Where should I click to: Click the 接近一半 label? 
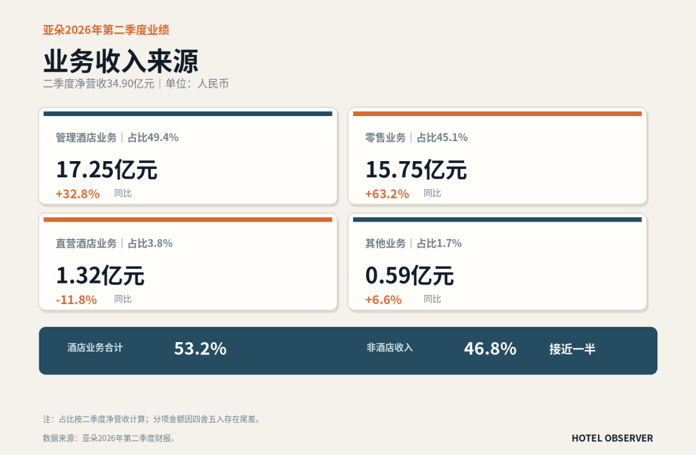(572, 349)
